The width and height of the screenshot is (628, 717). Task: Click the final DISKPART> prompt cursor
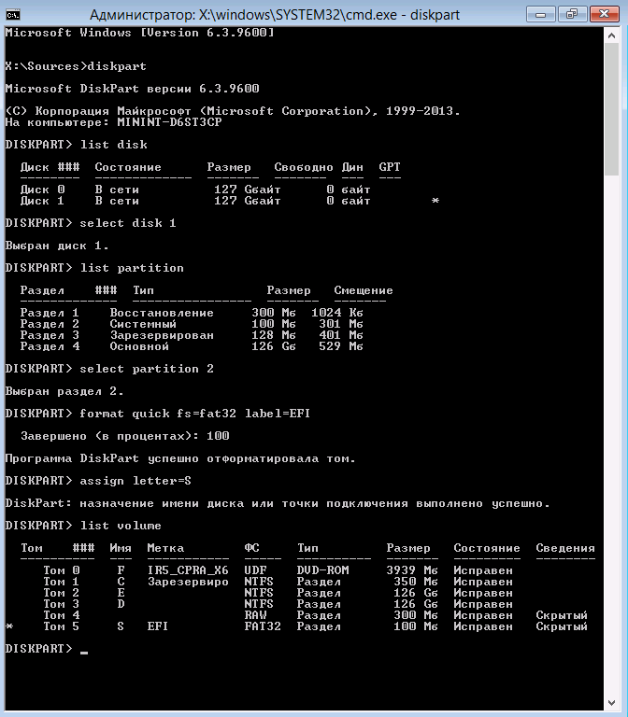[84, 652]
